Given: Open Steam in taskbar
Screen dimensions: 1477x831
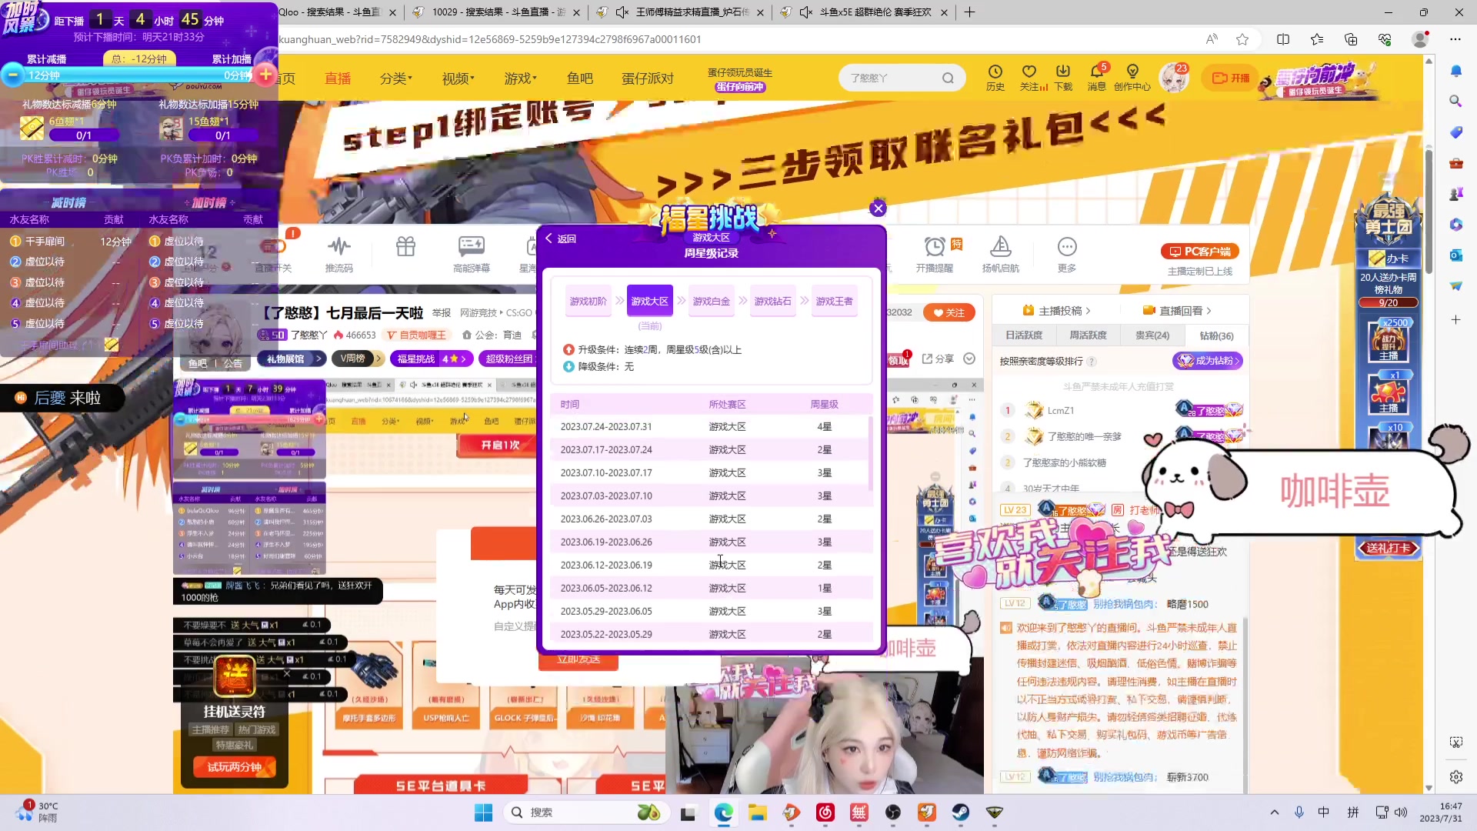Looking at the screenshot, I should tap(960, 813).
